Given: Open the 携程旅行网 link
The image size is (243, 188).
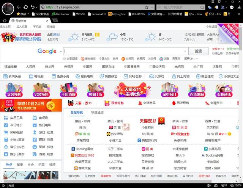Looking at the screenshot, I should click(147, 140).
